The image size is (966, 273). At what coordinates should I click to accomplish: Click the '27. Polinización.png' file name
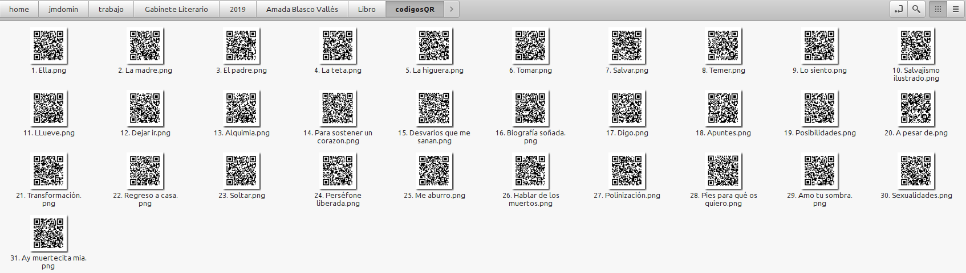click(x=627, y=196)
